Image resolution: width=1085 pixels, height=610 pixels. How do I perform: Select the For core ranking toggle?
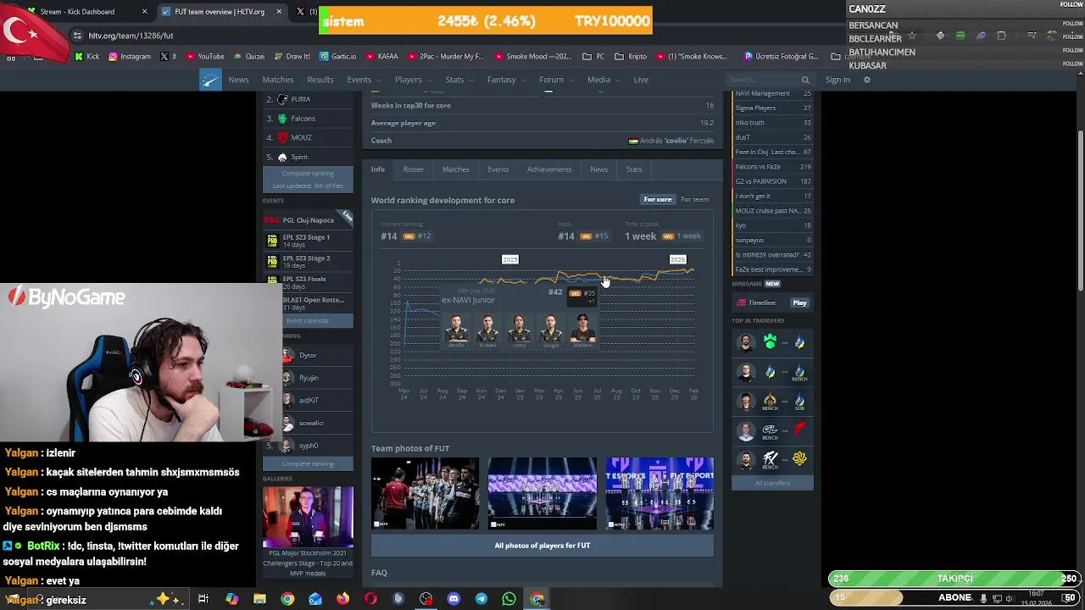click(x=658, y=199)
